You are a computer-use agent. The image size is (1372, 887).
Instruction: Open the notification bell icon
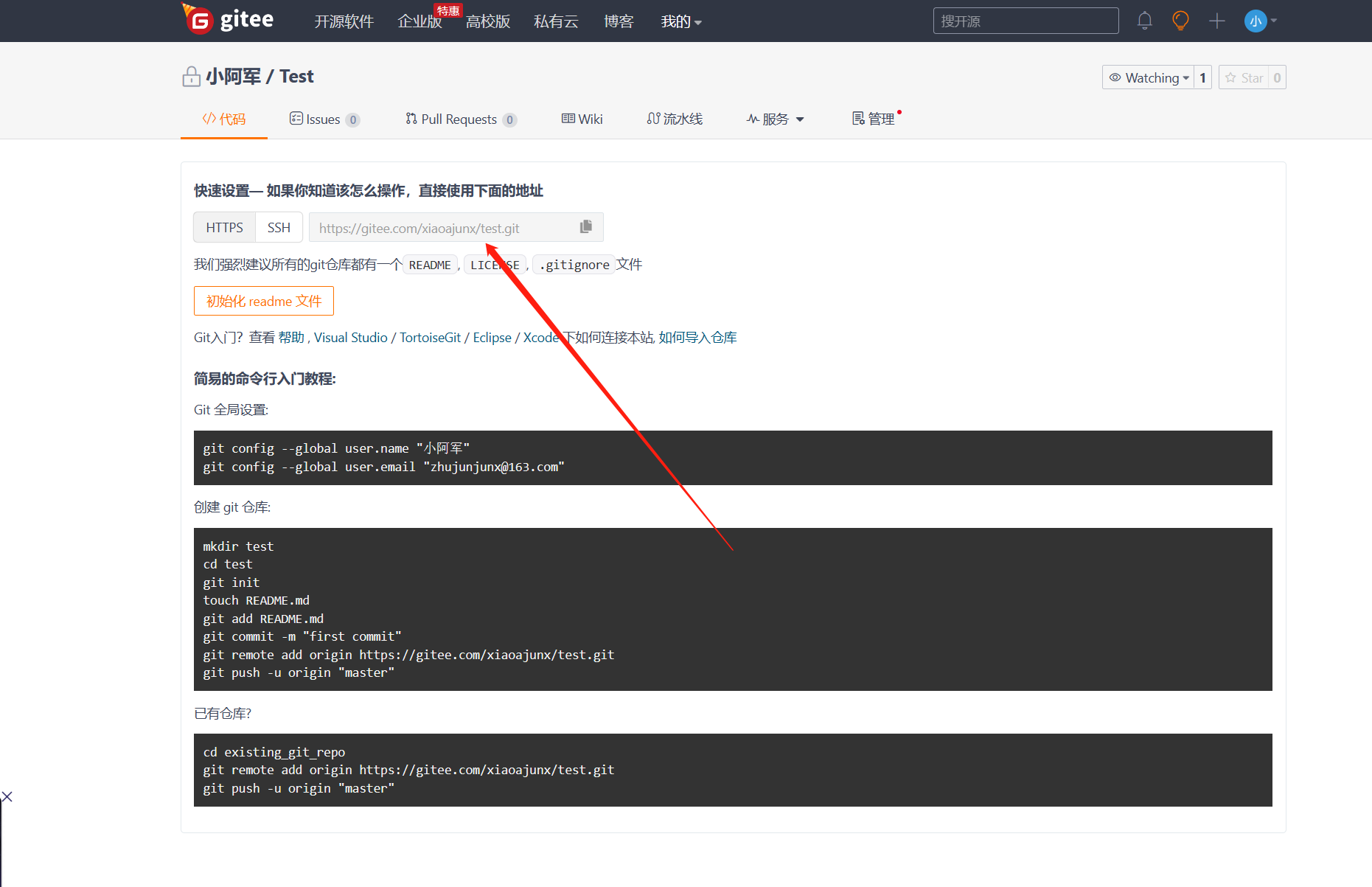pos(1145,21)
